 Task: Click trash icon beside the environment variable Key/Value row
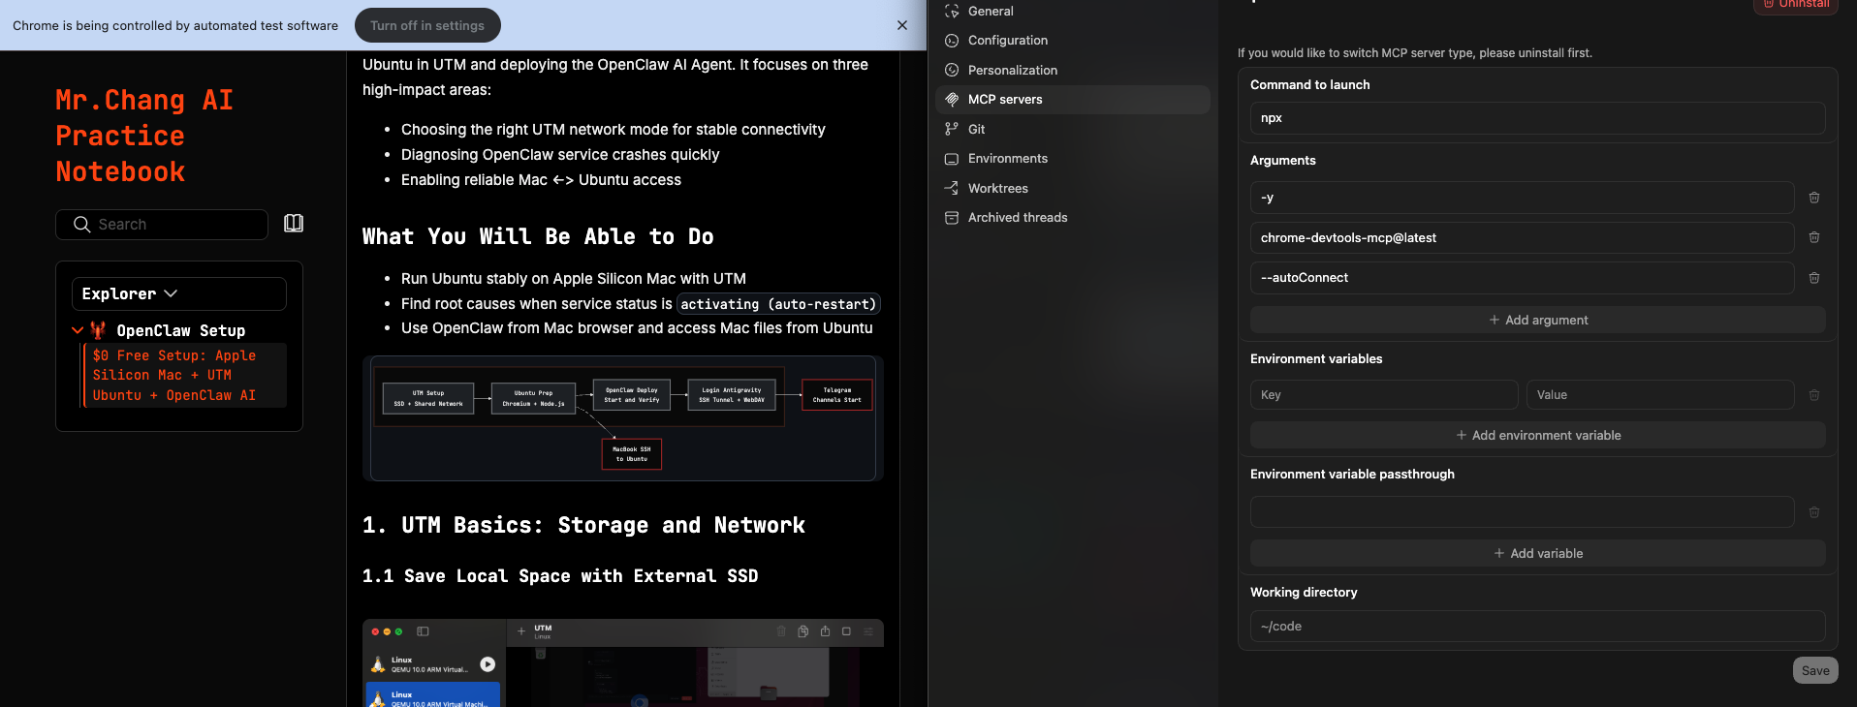tap(1813, 395)
